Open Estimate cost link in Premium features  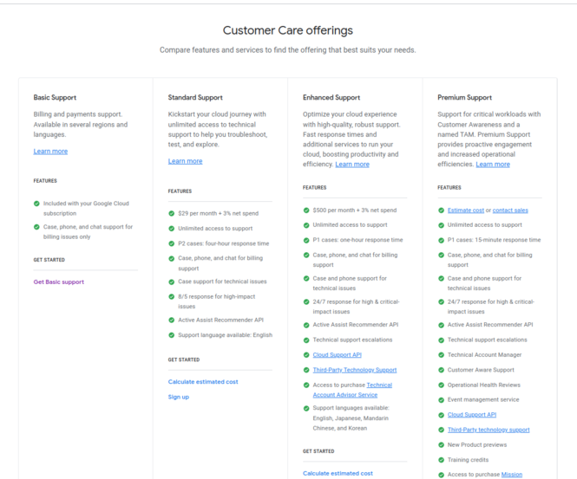coord(466,210)
